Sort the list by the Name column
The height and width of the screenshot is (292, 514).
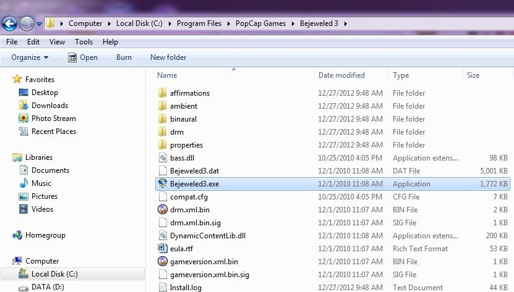167,75
